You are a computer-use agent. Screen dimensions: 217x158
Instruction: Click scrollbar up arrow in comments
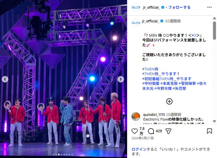coord(214,18)
